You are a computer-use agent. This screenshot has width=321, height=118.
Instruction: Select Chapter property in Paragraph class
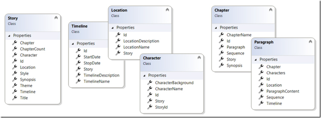click(x=274, y=67)
